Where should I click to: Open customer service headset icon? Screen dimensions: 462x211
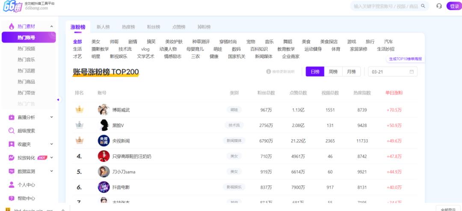point(439,6)
